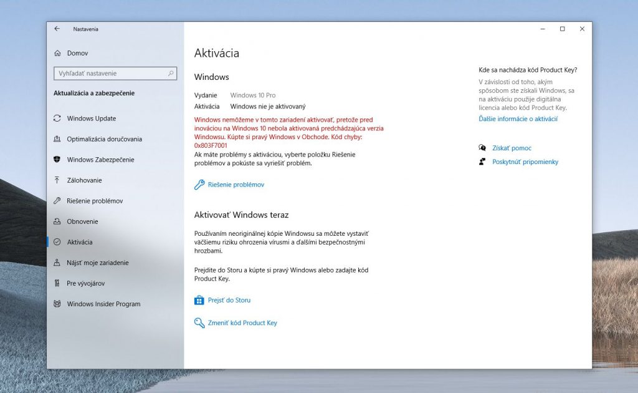Click the Store bag icon
The image size is (638, 393).
tap(199, 300)
